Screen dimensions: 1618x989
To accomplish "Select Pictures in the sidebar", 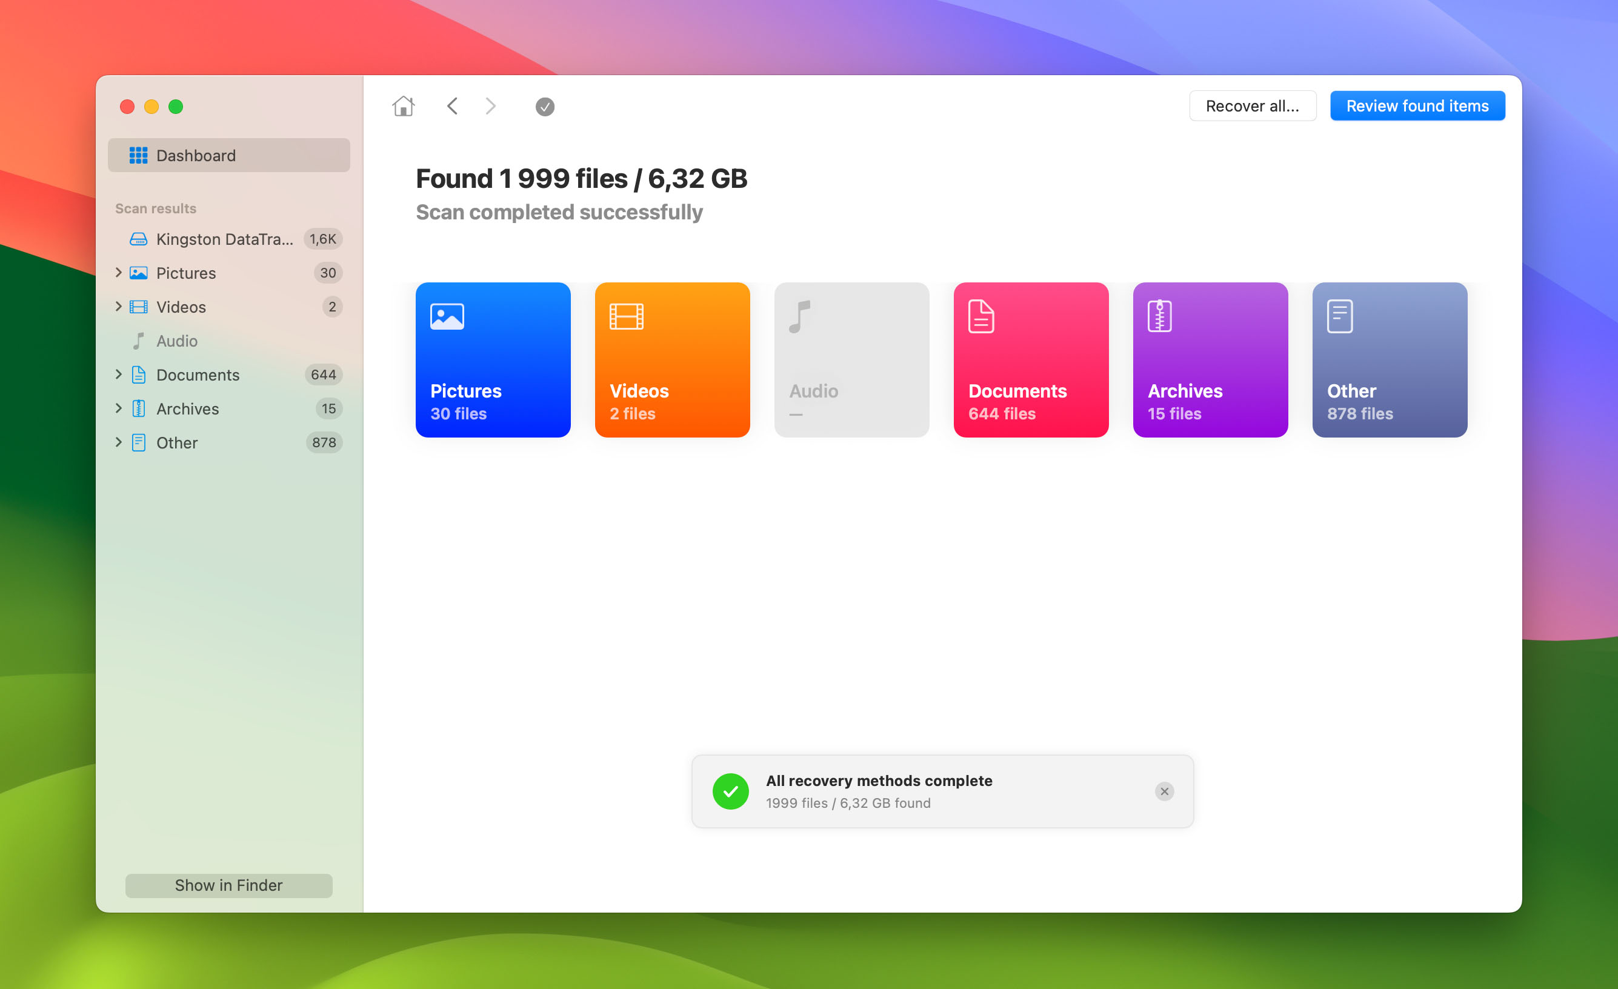I will click(228, 273).
